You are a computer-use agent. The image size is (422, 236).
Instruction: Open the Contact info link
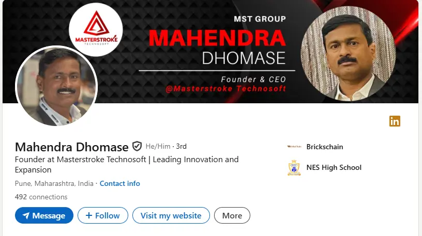119,183
